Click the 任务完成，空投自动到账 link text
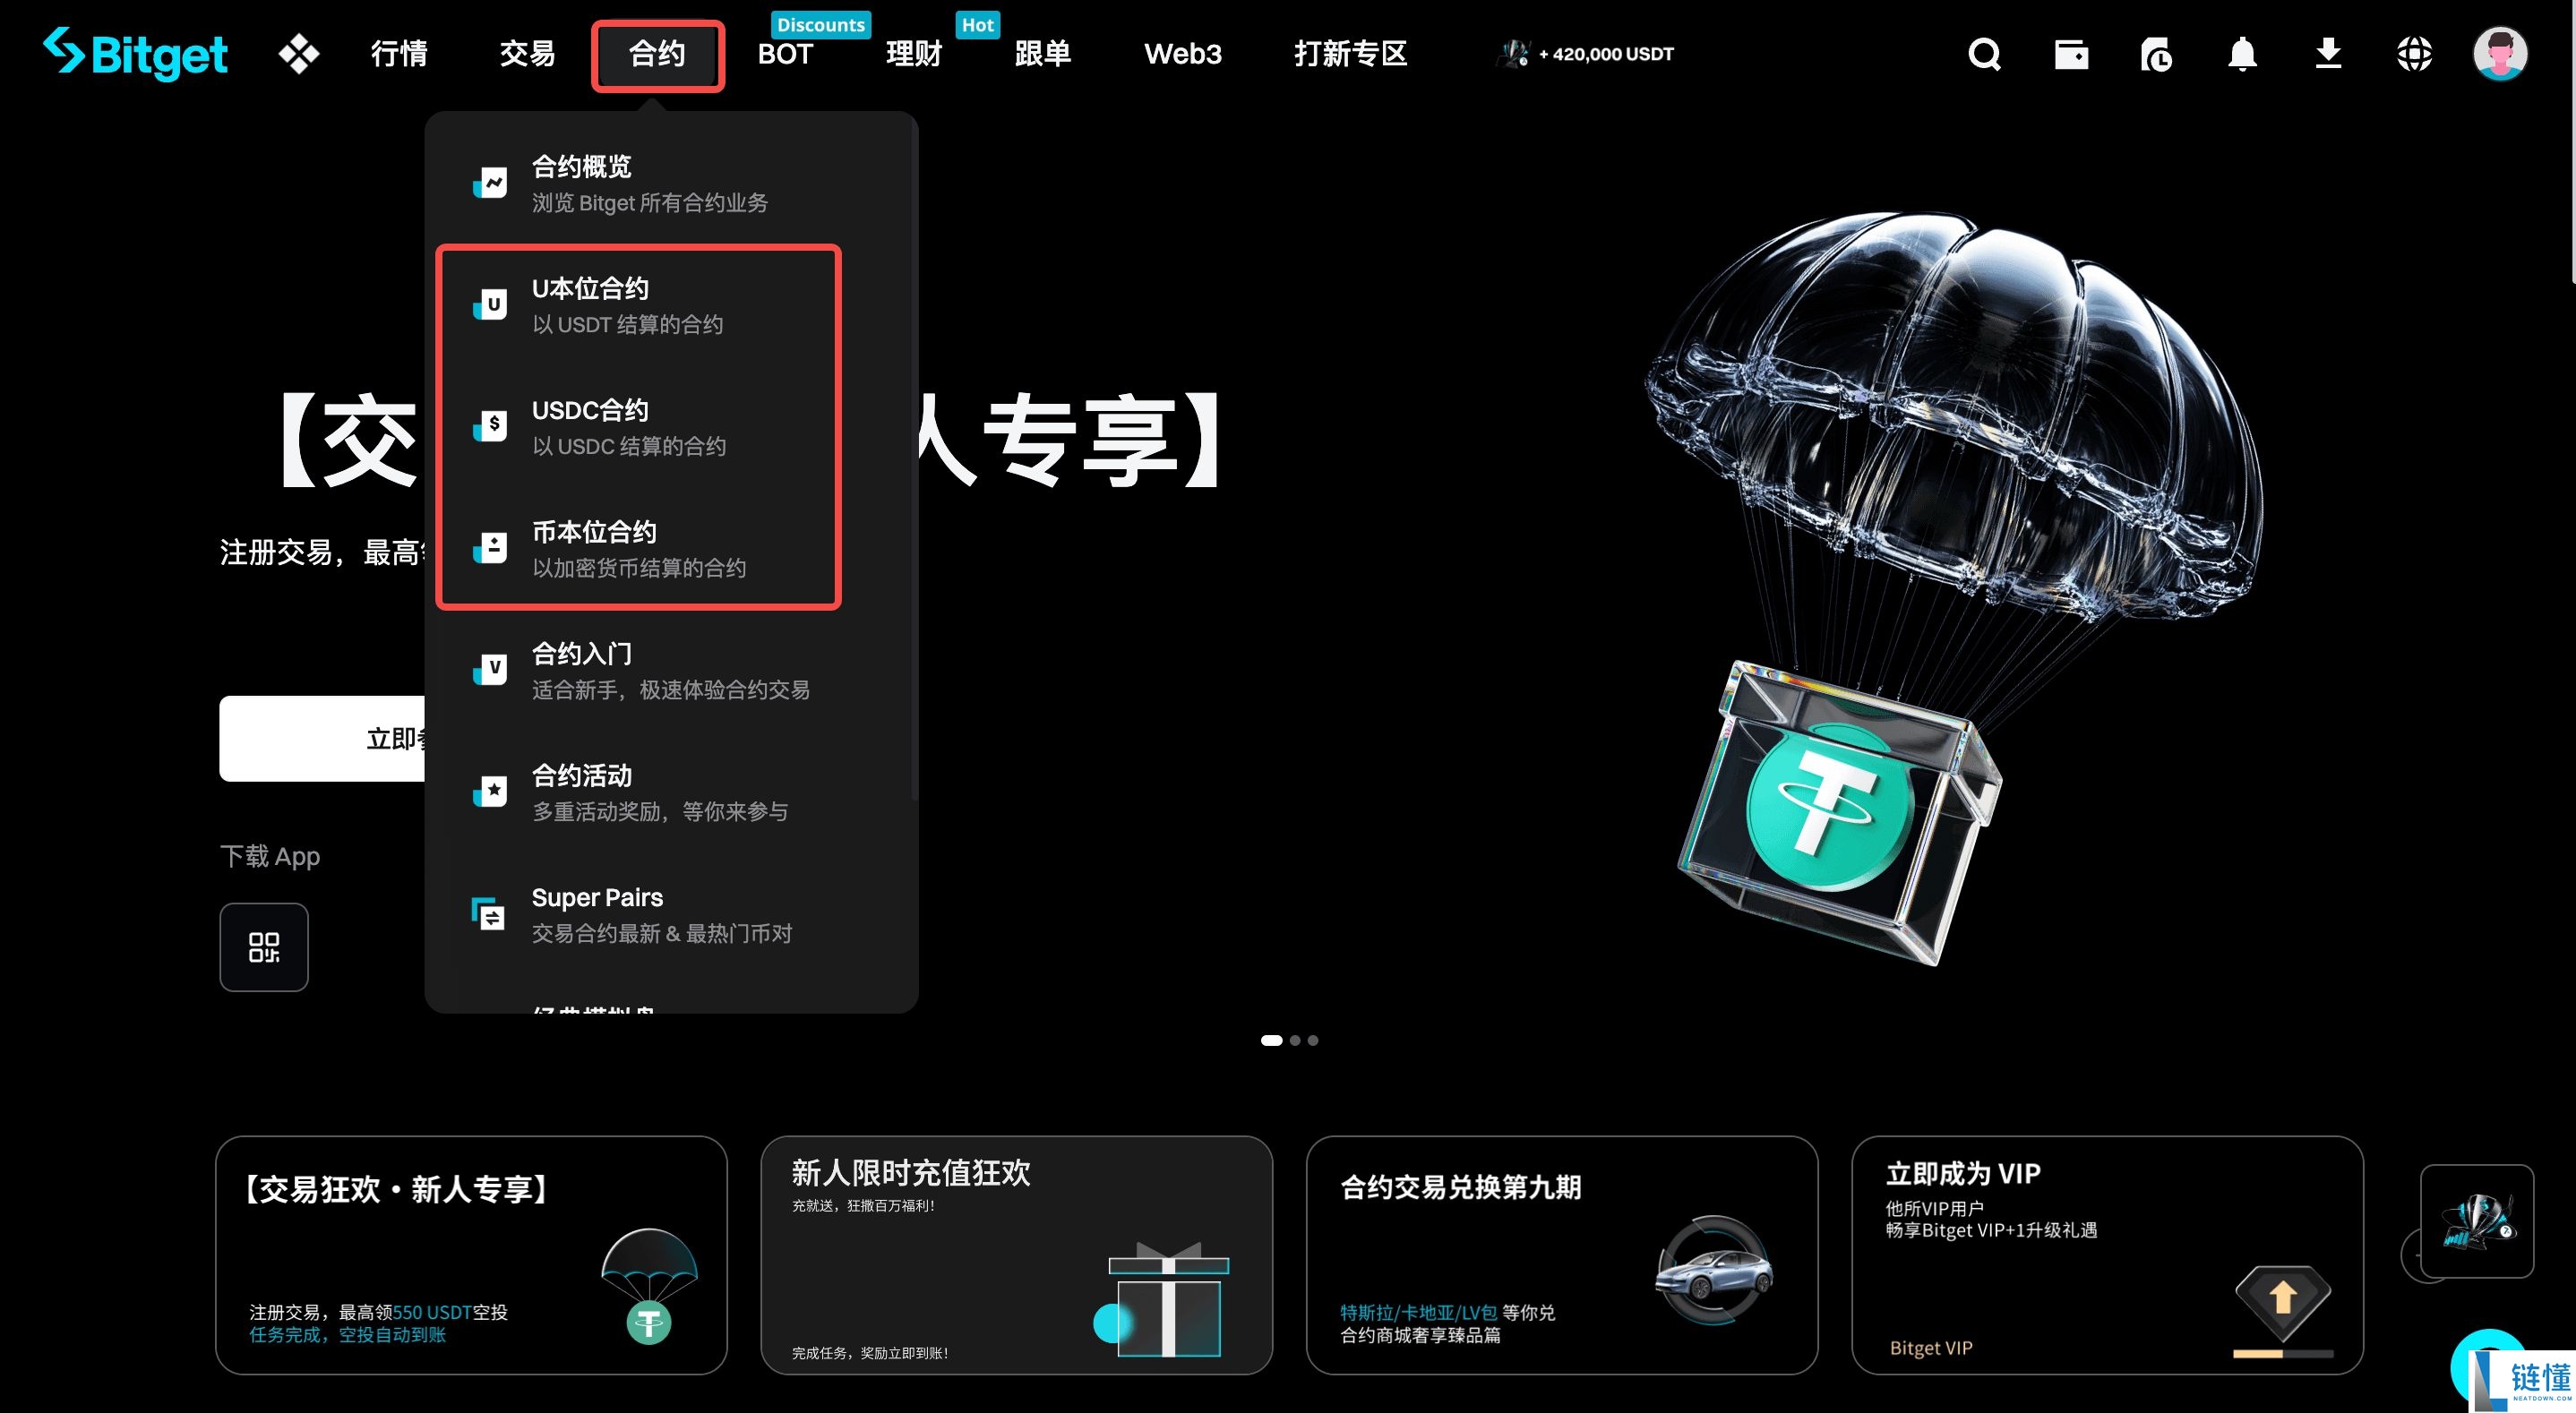The height and width of the screenshot is (1413, 2576). pos(347,1335)
